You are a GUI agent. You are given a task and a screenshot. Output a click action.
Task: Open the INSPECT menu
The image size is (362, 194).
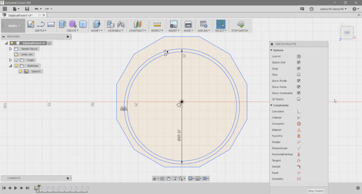click(157, 31)
